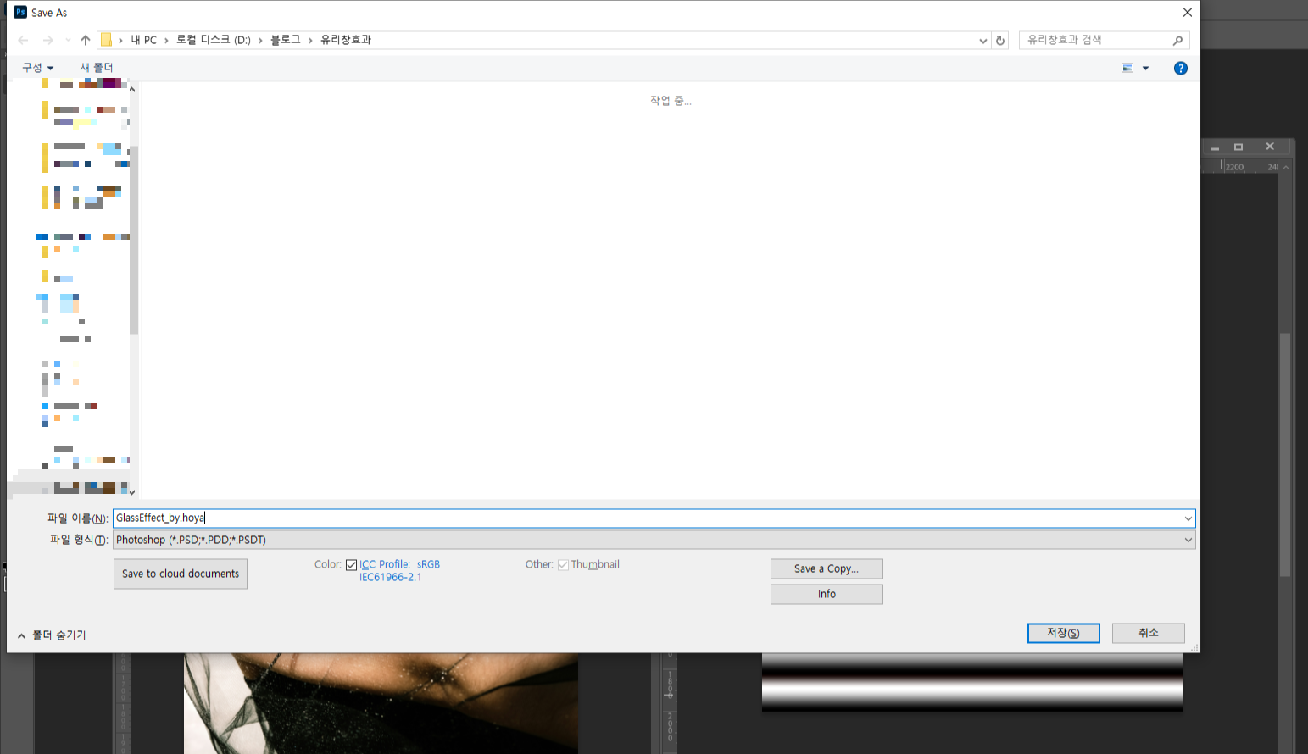Viewport: 1308px width, 754px height.
Task: Create a new folder with 새 폴더
Action: 97,68
